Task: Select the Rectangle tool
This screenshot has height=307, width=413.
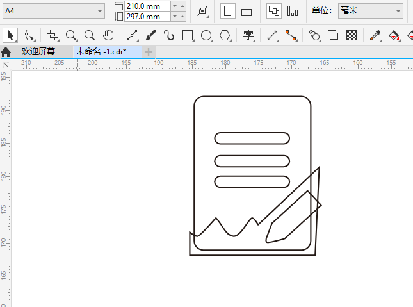Action: point(188,36)
